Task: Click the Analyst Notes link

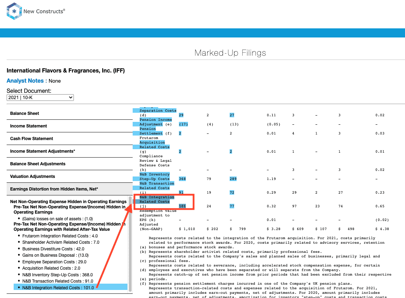Action: pyautogui.click(x=25, y=81)
